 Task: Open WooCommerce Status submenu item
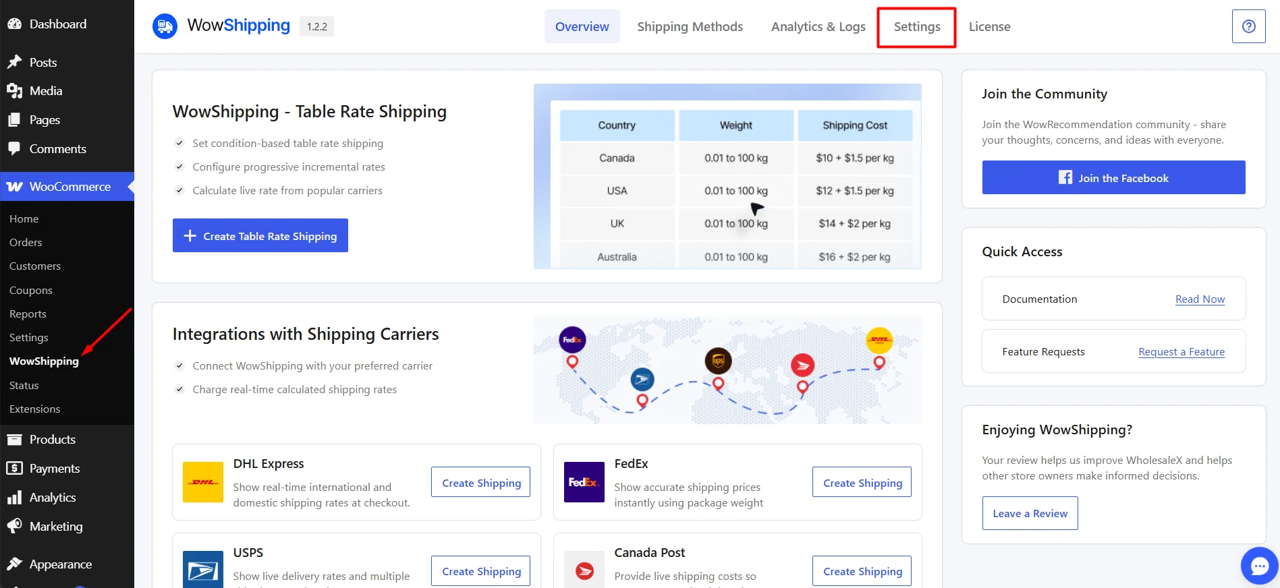click(x=24, y=386)
